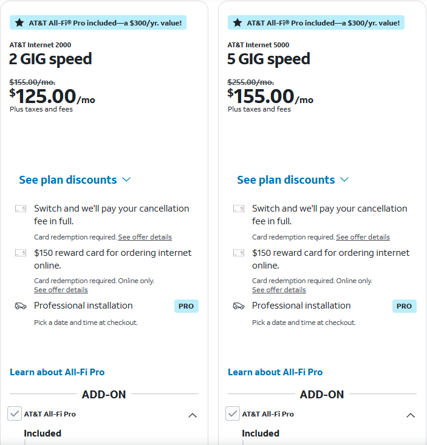Open reward card offer details in 5 GIG plan
The width and height of the screenshot is (427, 445).
tap(279, 290)
